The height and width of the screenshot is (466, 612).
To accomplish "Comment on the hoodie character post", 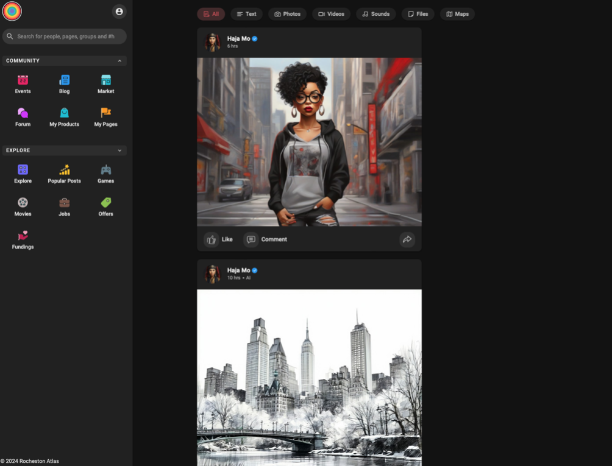I will 266,239.
